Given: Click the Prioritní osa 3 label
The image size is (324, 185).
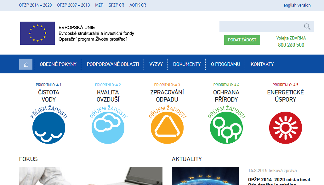Looking at the screenshot, I should point(167,85).
